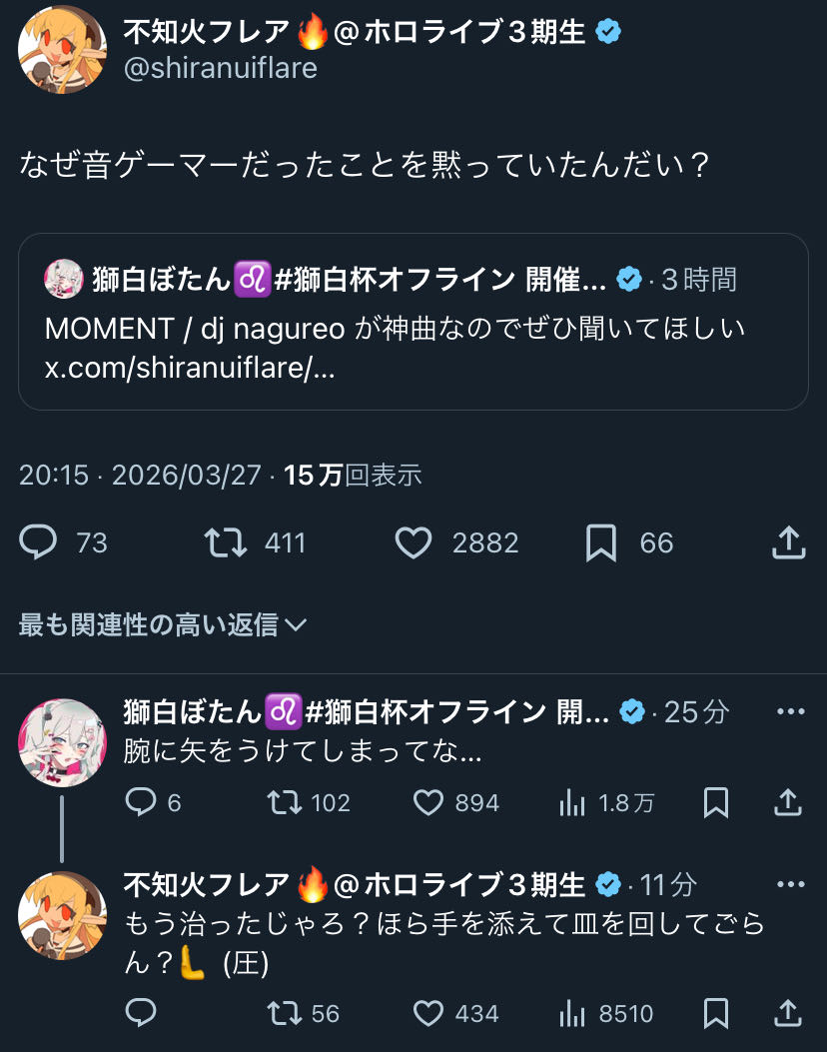Open more options on 獅白ぼたん's reply
827x1052 pixels.
coord(790,712)
